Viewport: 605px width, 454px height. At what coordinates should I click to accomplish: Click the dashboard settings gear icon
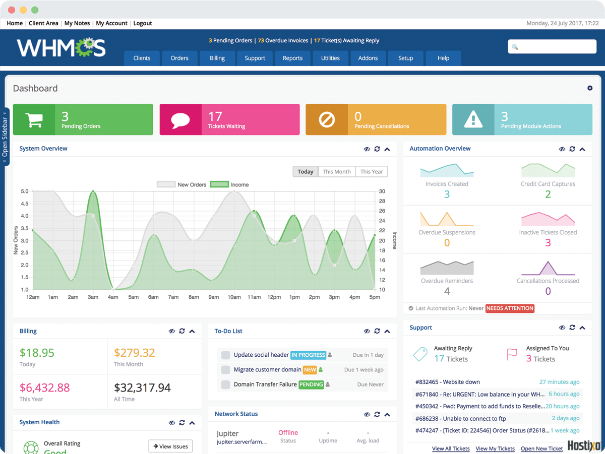[590, 88]
